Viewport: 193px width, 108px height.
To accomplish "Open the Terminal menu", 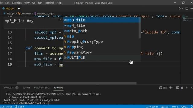I will (x=49, y=3).
